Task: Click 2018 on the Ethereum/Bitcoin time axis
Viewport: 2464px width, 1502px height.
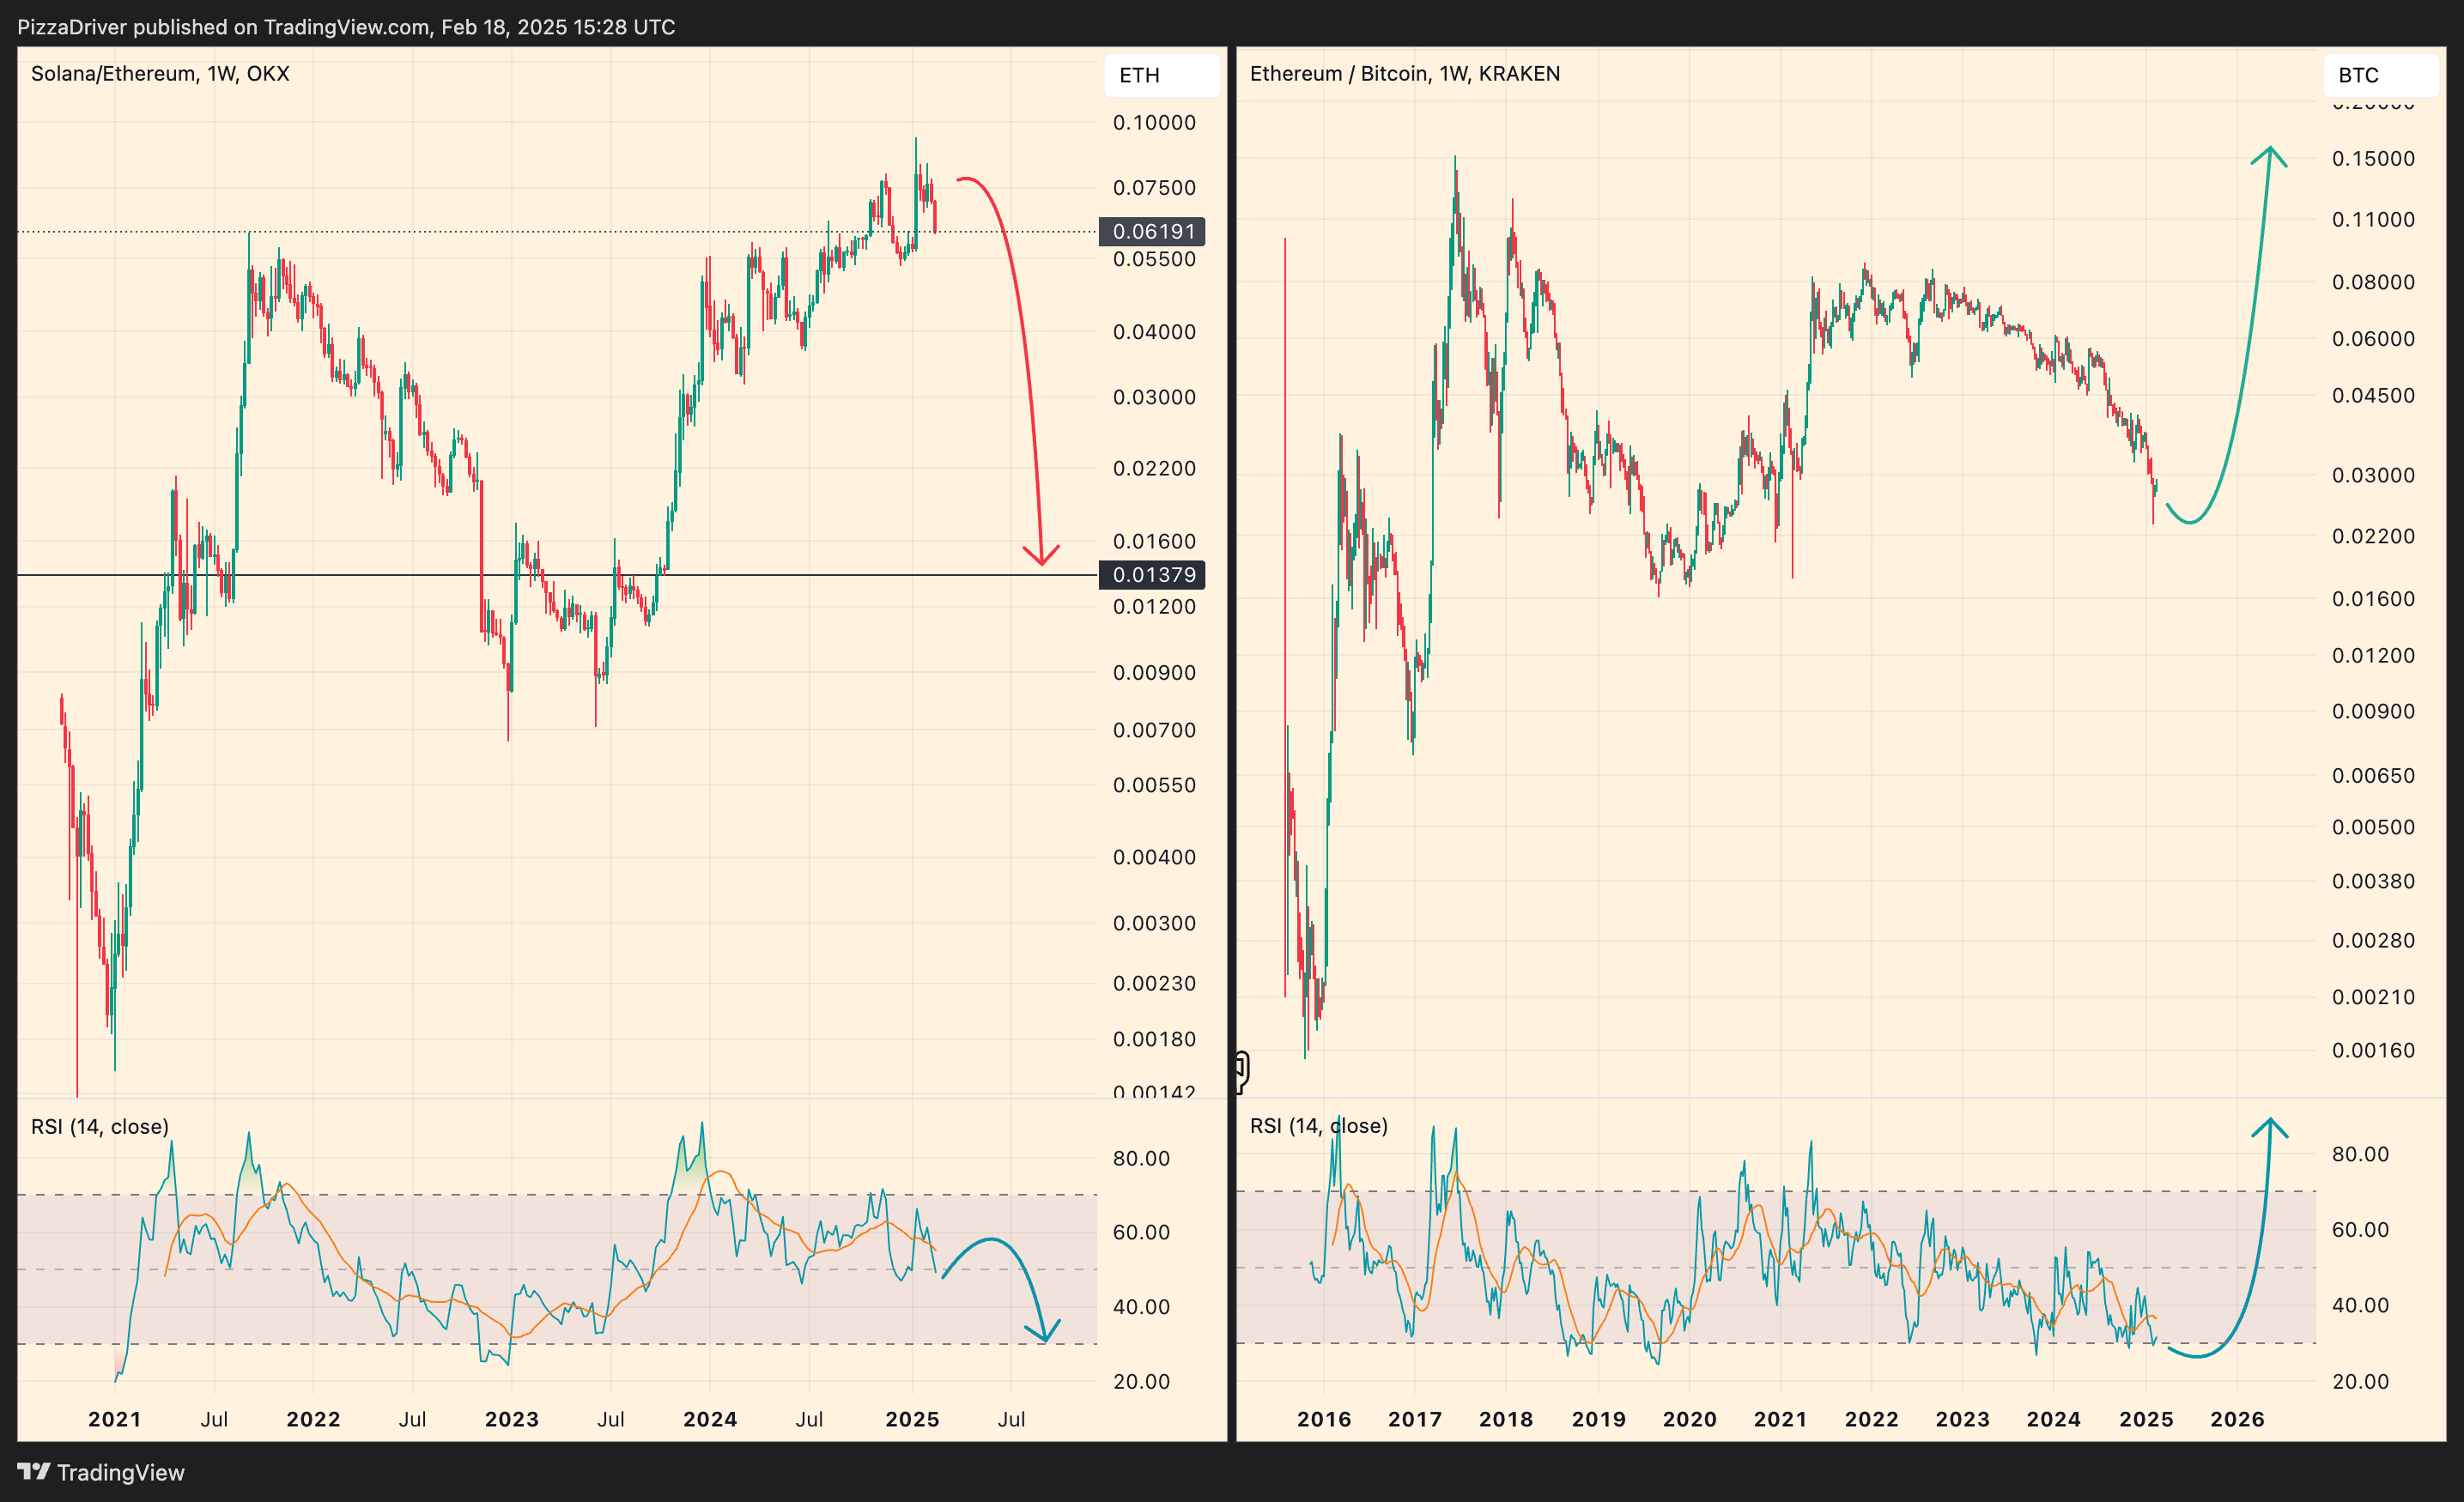Action: pyautogui.click(x=1506, y=1419)
